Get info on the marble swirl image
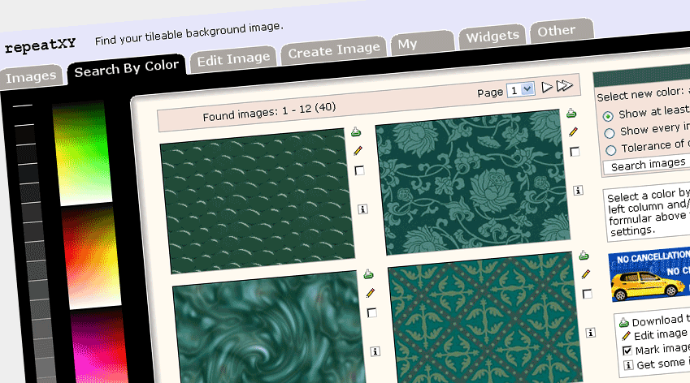The height and width of the screenshot is (383, 690). [x=375, y=351]
